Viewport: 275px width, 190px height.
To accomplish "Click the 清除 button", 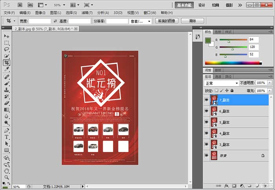I will tap(192, 21).
